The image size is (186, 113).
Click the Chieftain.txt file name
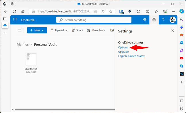point(31,69)
